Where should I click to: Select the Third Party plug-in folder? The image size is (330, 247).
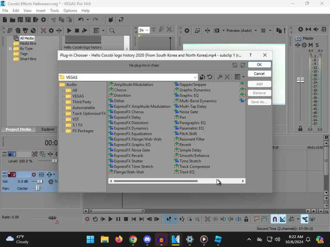(82, 102)
